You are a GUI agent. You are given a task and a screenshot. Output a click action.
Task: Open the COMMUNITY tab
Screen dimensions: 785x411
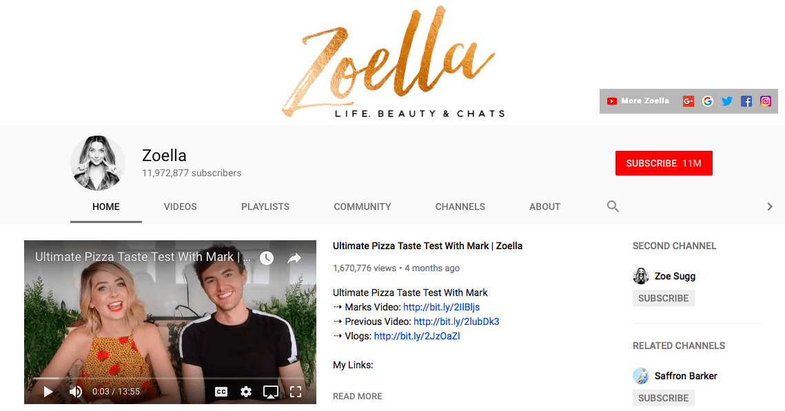pyautogui.click(x=363, y=207)
